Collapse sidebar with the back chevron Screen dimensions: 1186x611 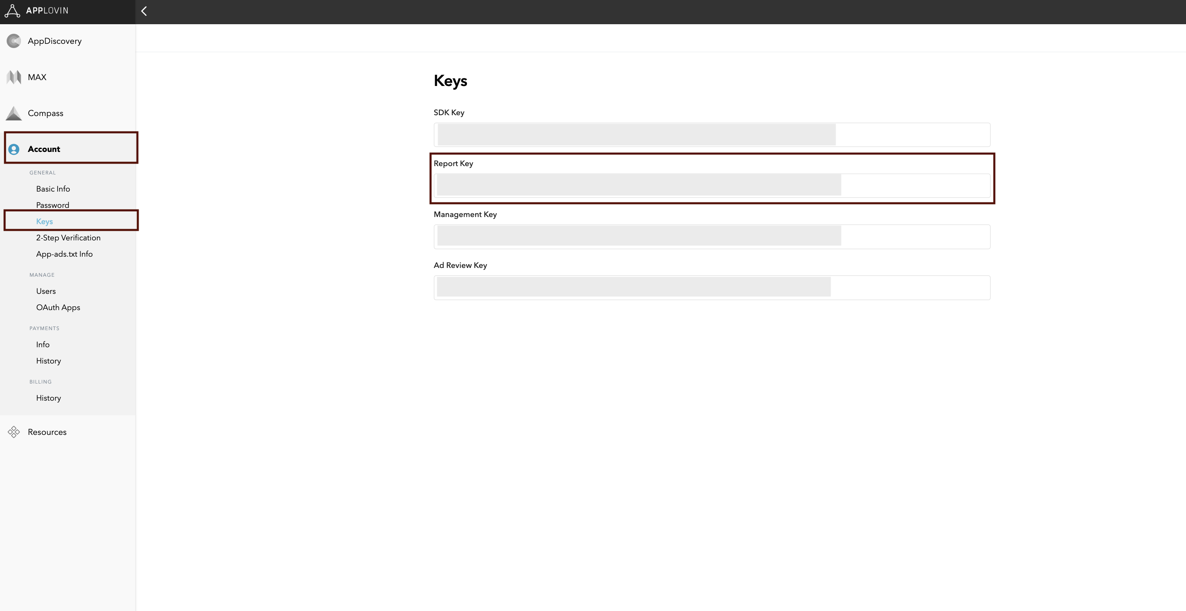pos(144,11)
